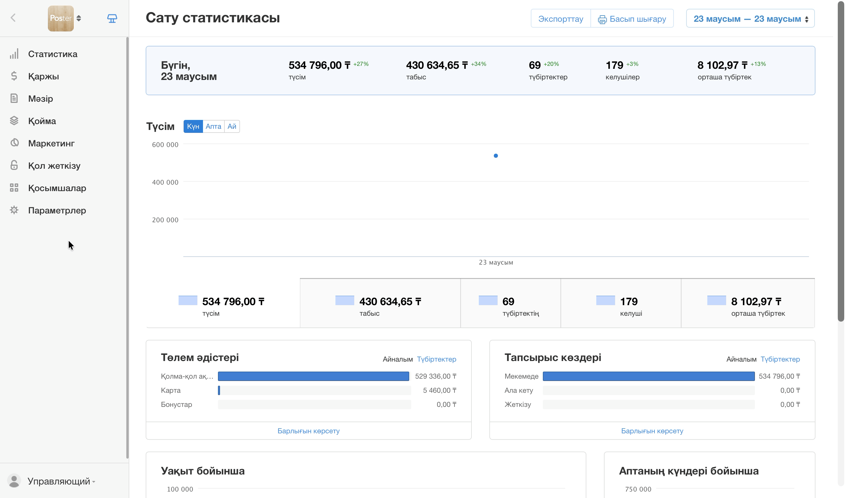The image size is (846, 498).
Task: Switch Тапсырыс көздері to Айналым view
Action: pyautogui.click(x=742, y=359)
